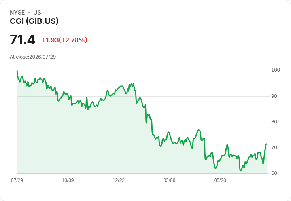This screenshot has height=201, width=291.
Task: Select the 80 label on the price axis
Action: (274, 122)
